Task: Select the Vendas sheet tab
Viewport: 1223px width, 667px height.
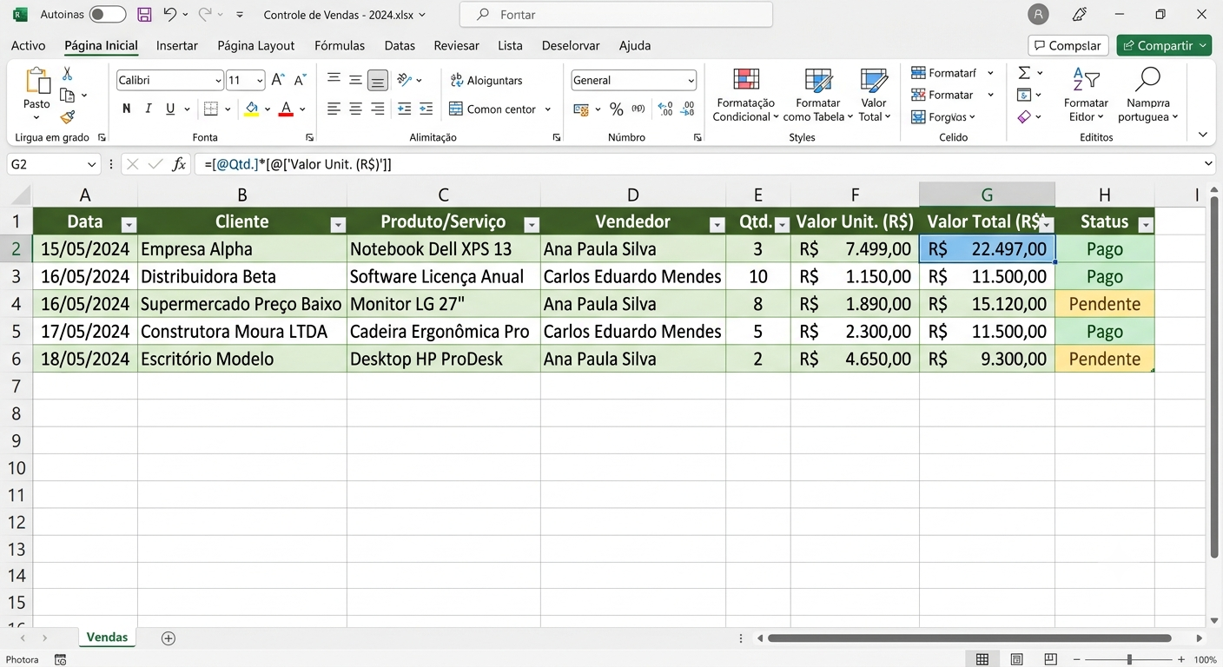Action: pos(108,637)
